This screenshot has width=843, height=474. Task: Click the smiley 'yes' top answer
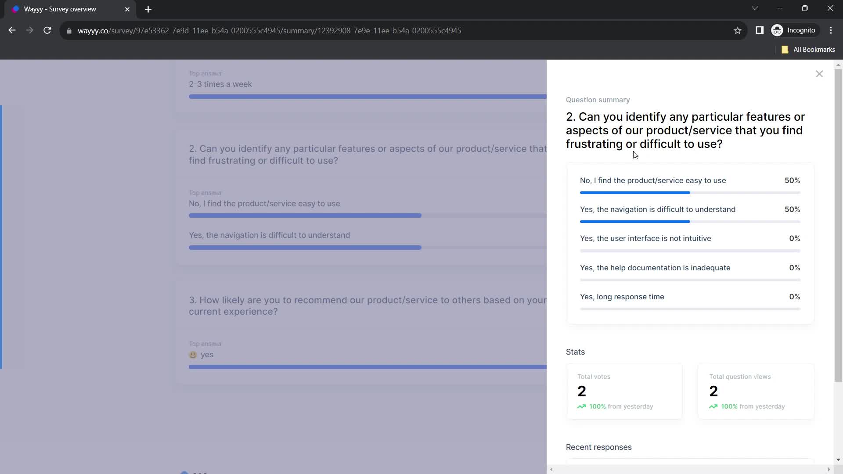pyautogui.click(x=201, y=355)
